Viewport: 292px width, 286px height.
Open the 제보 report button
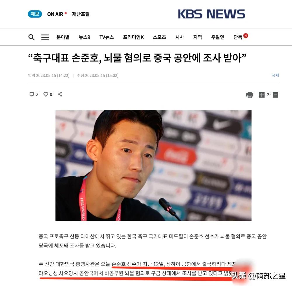[x=35, y=14]
